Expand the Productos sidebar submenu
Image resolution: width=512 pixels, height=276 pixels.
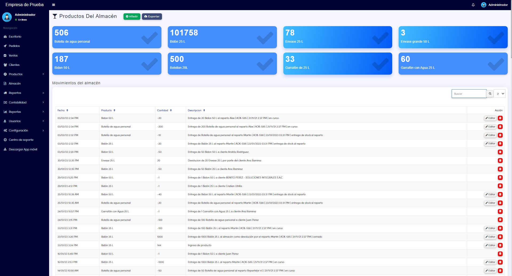point(24,74)
